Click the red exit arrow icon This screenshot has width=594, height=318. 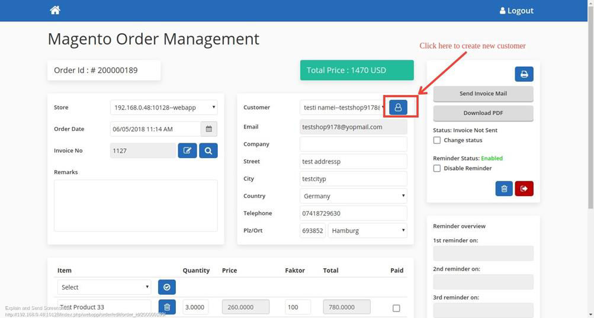(x=524, y=188)
